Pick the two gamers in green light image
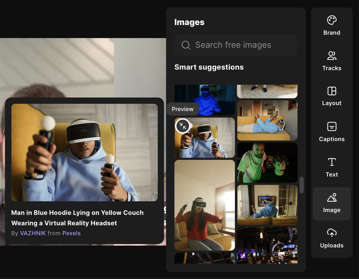The height and width of the screenshot is (279, 359). [267, 163]
